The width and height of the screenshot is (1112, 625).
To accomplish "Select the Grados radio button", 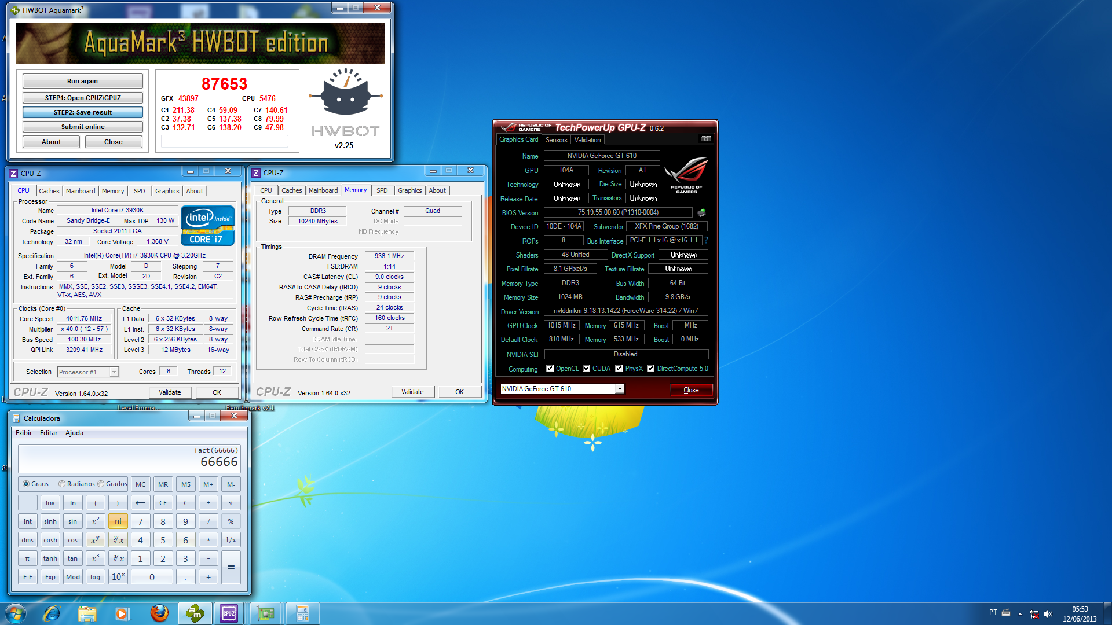I will [101, 484].
